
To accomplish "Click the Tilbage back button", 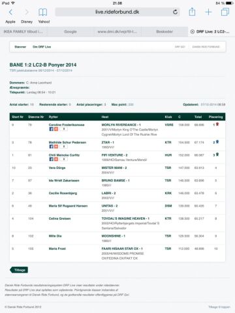I will coord(19,270).
